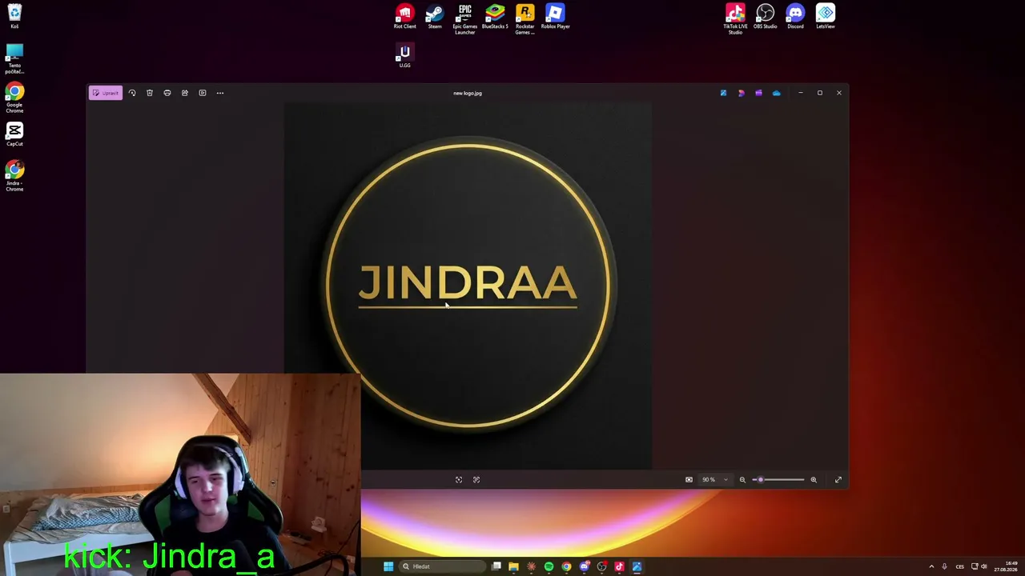
Task: Select the Discord desktop icon
Action: click(795, 17)
